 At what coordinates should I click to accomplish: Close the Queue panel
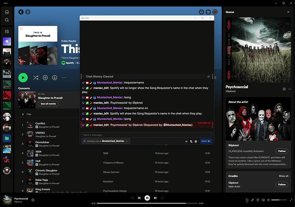288,12
